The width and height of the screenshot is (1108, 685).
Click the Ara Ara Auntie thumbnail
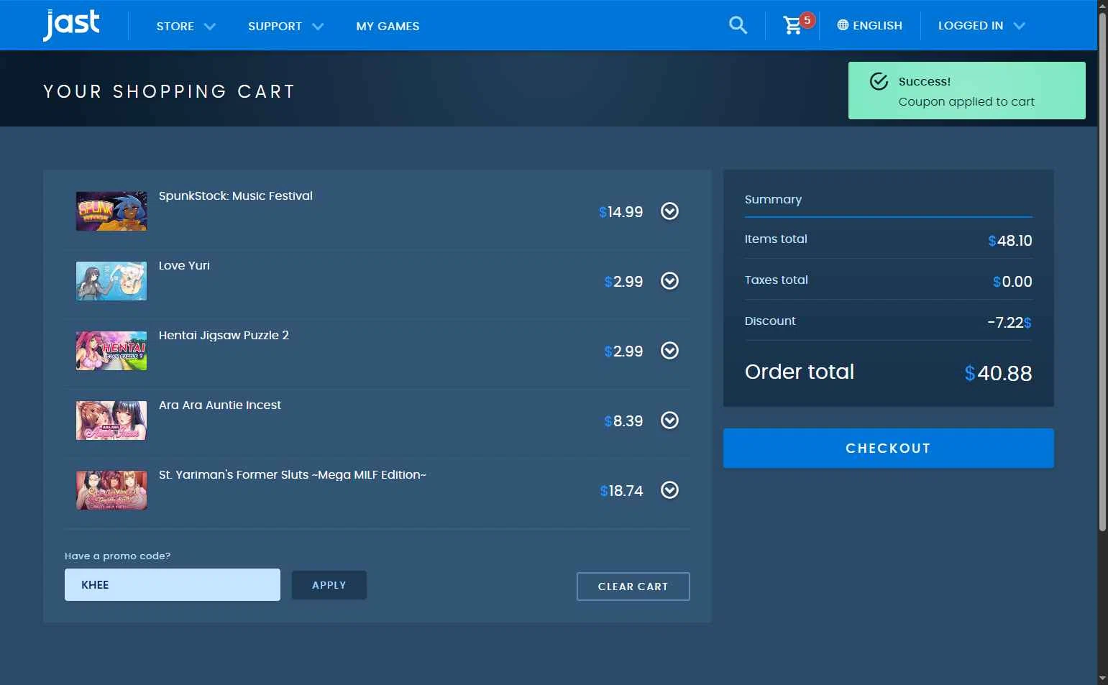(x=111, y=420)
